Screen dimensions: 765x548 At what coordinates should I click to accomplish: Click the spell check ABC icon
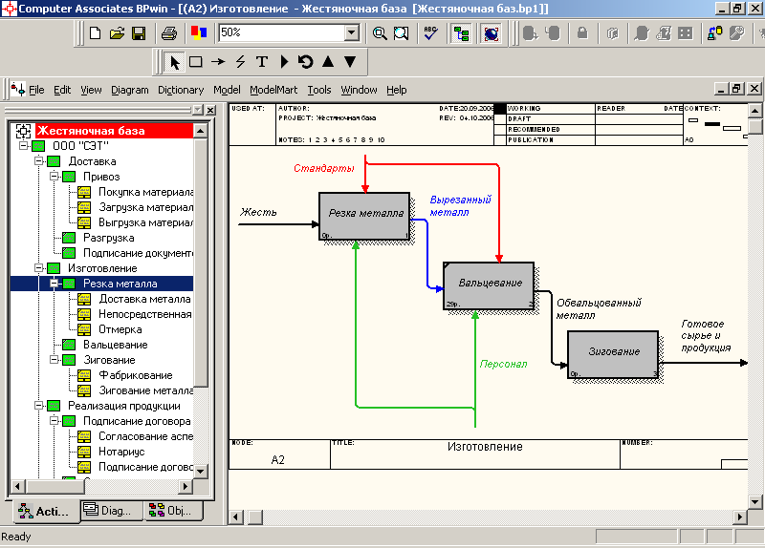[430, 33]
